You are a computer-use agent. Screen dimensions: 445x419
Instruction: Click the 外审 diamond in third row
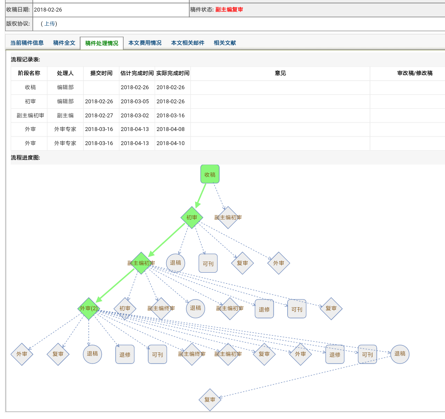coord(279,263)
